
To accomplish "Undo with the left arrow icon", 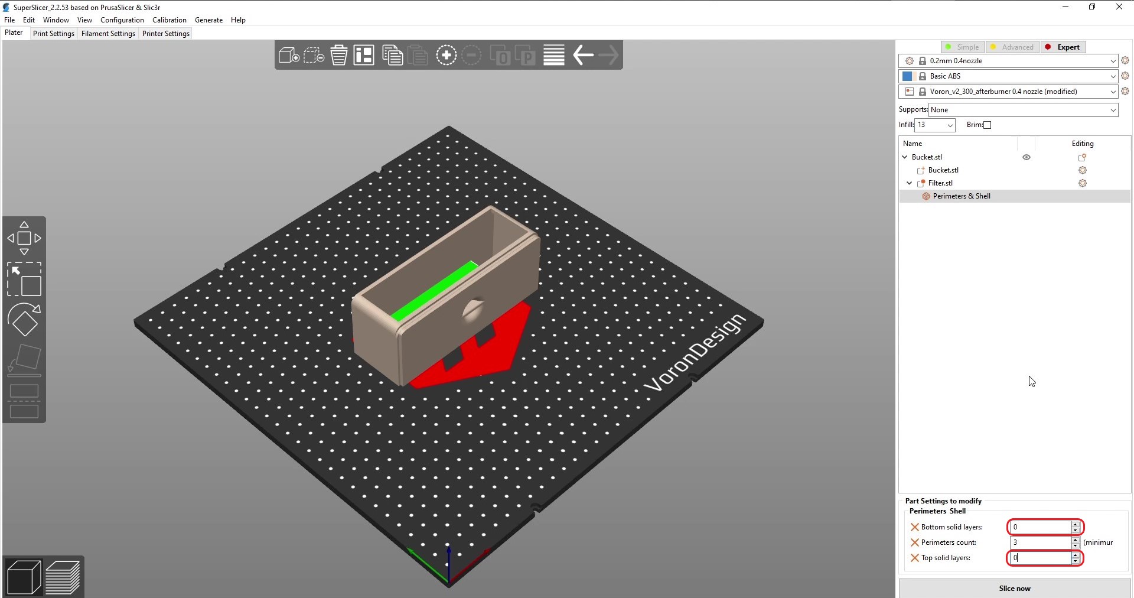I will 583,56.
